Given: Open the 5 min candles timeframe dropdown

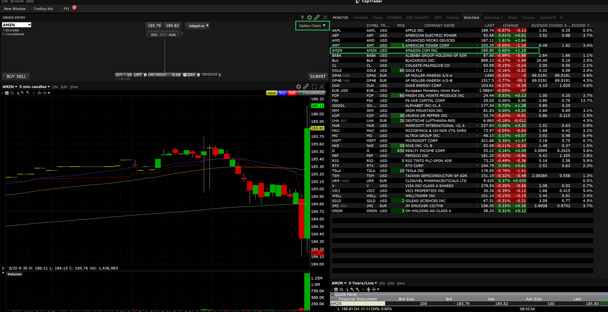Looking at the screenshot, I should [x=35, y=87].
